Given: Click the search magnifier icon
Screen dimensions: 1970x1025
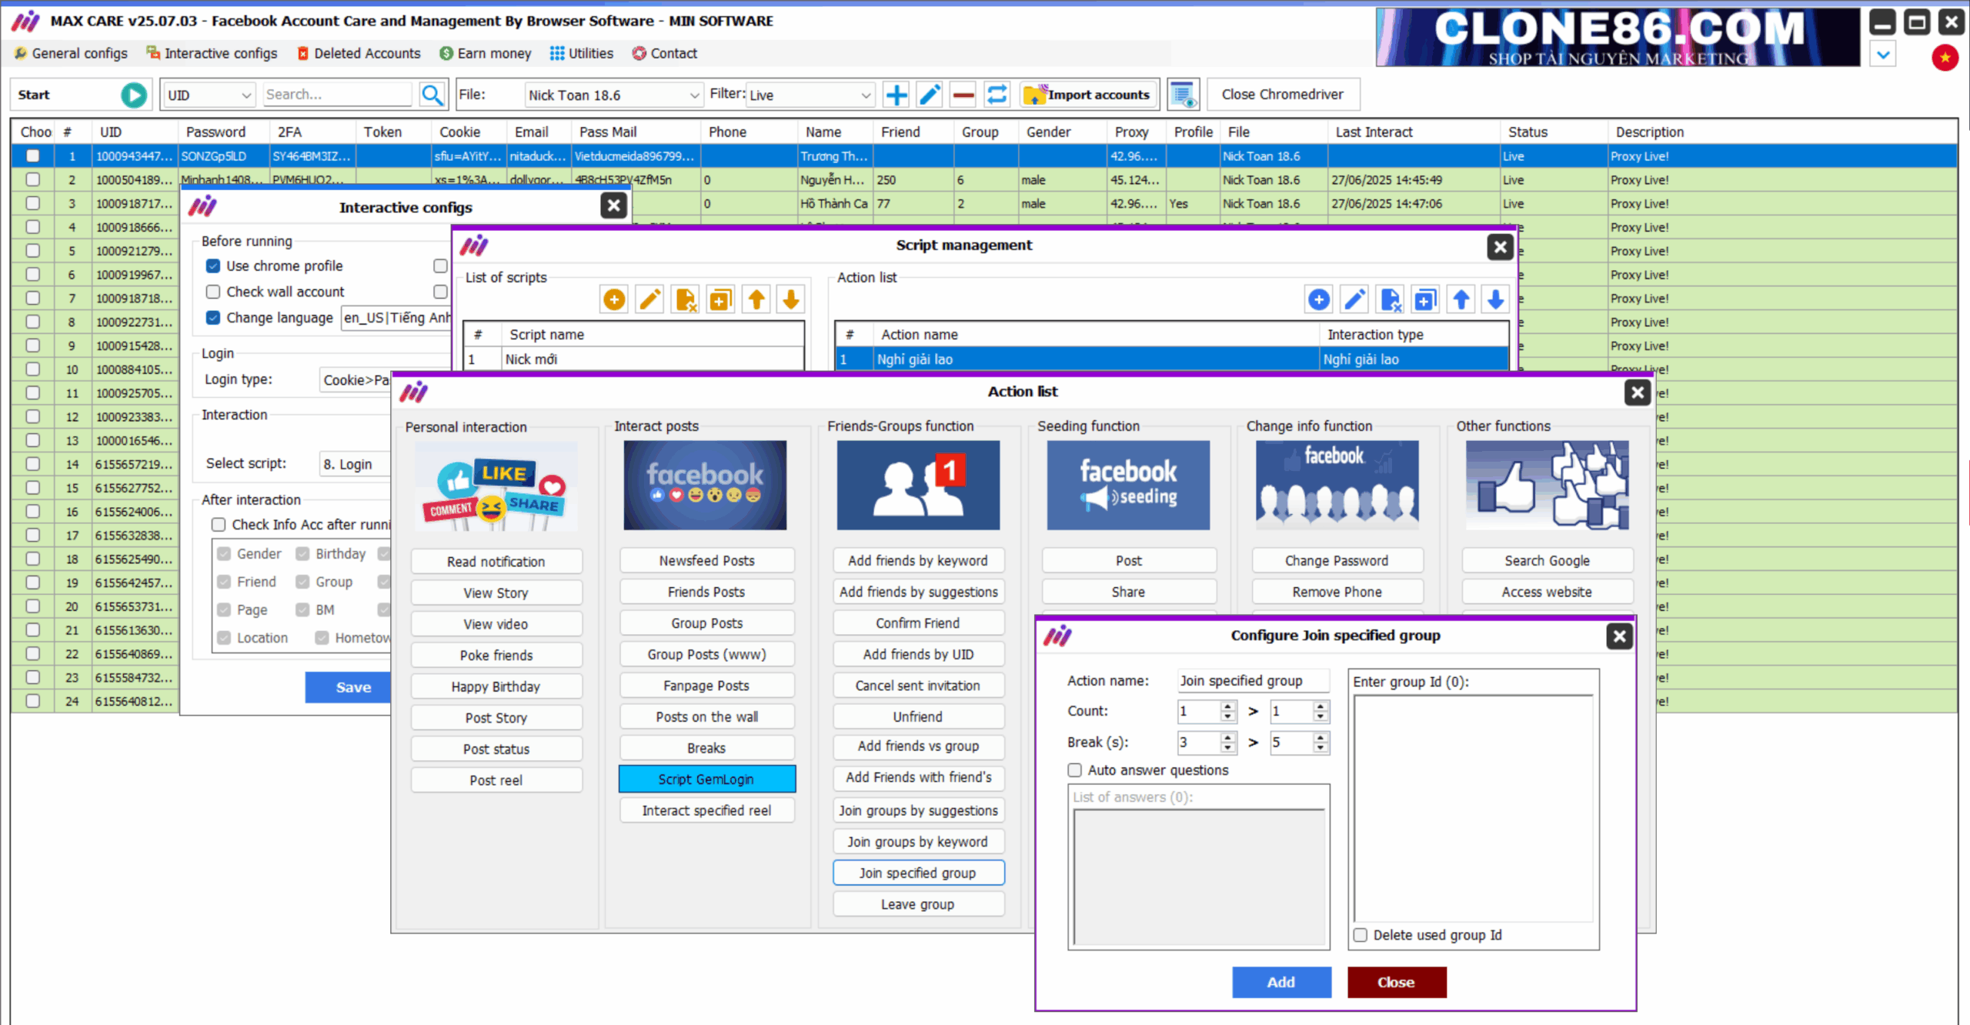Looking at the screenshot, I should click(432, 95).
